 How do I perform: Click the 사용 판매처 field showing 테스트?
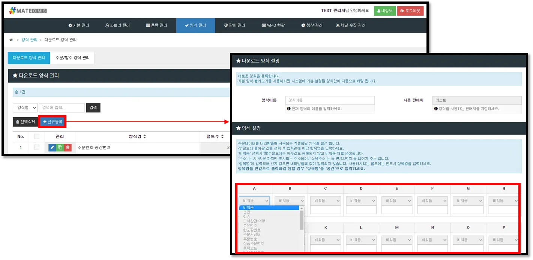pyautogui.click(x=477, y=100)
